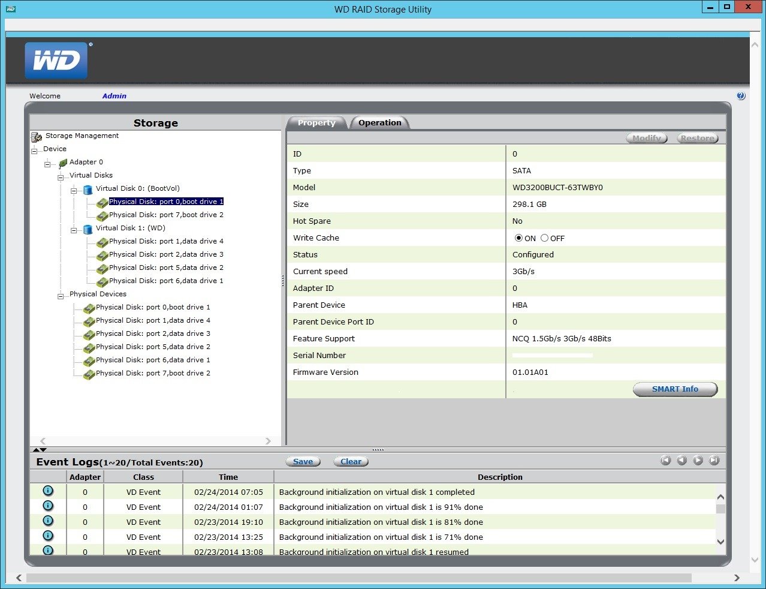
Task: Collapse Virtual Disk 0 (BootVol) node
Action: [x=74, y=190]
